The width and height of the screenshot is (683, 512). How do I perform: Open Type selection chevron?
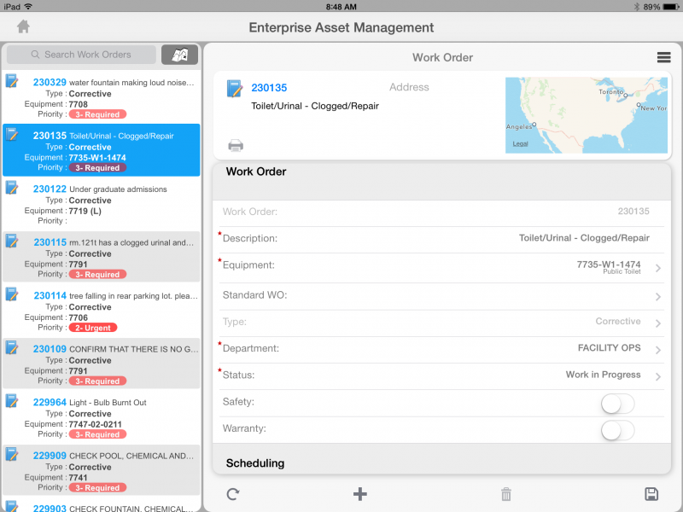point(657,323)
